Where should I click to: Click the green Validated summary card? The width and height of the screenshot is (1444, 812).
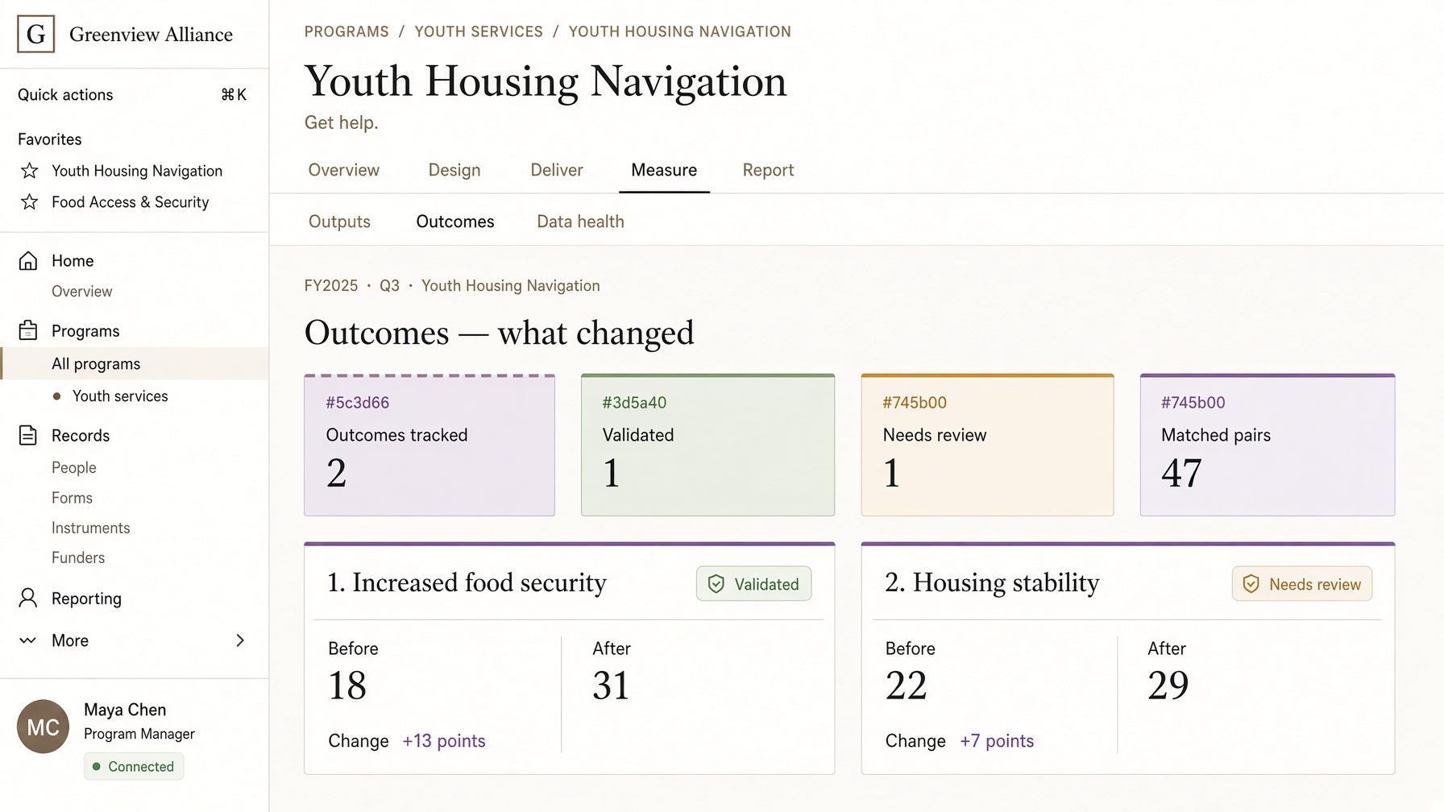pyautogui.click(x=707, y=445)
